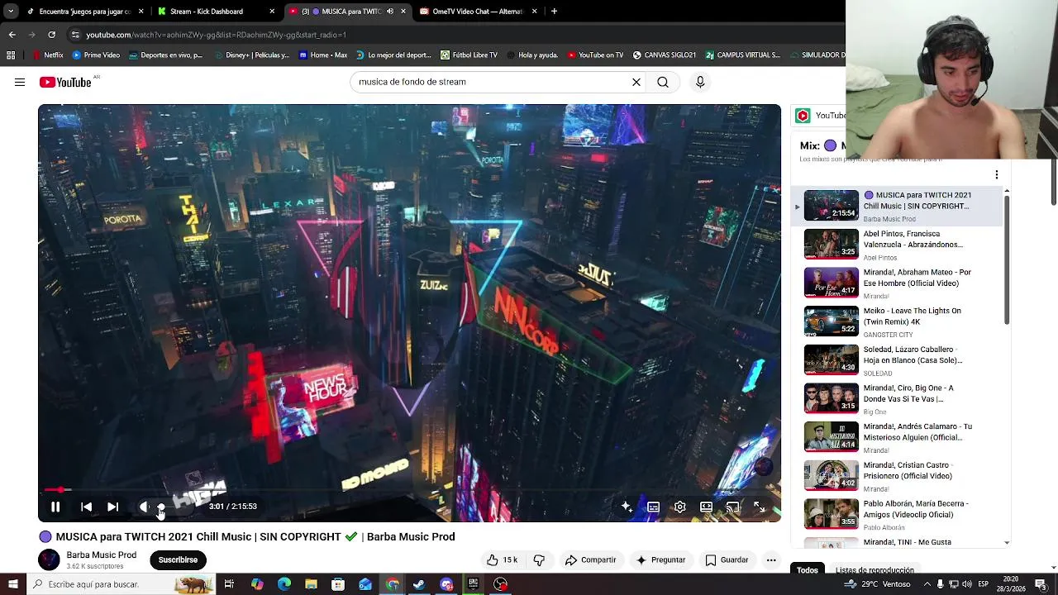Click the search magnifier button

tap(663, 82)
